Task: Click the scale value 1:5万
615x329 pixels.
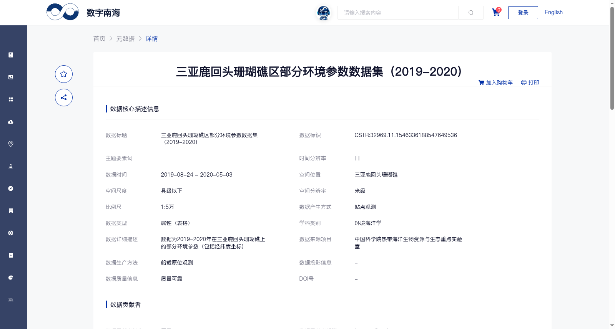Action: tap(167, 207)
